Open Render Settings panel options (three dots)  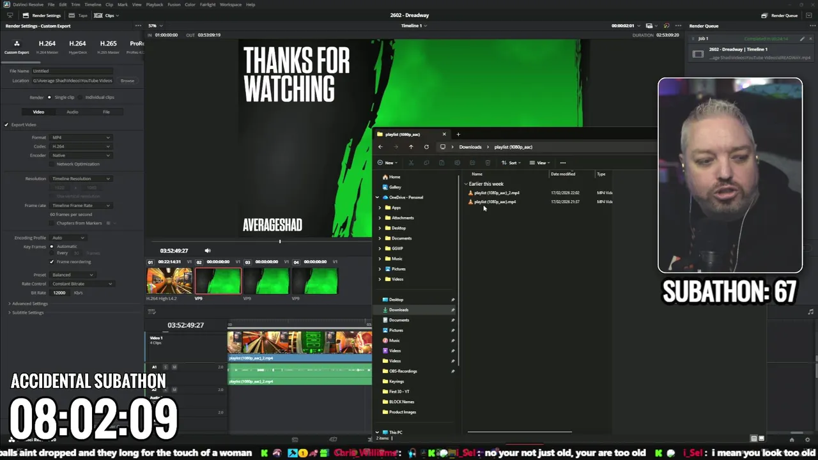[138, 26]
